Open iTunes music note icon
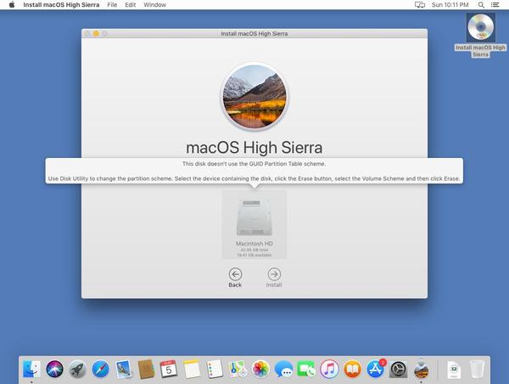Screen dimensions: 509x384 click(x=329, y=370)
